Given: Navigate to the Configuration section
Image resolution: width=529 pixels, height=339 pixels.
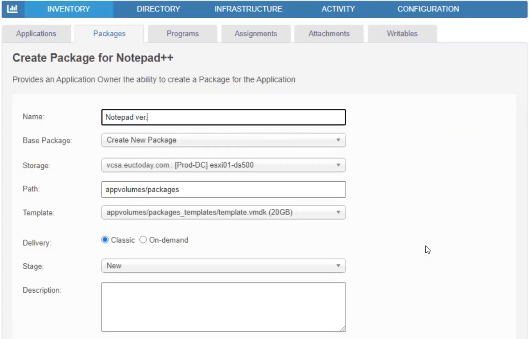Looking at the screenshot, I should 428,9.
